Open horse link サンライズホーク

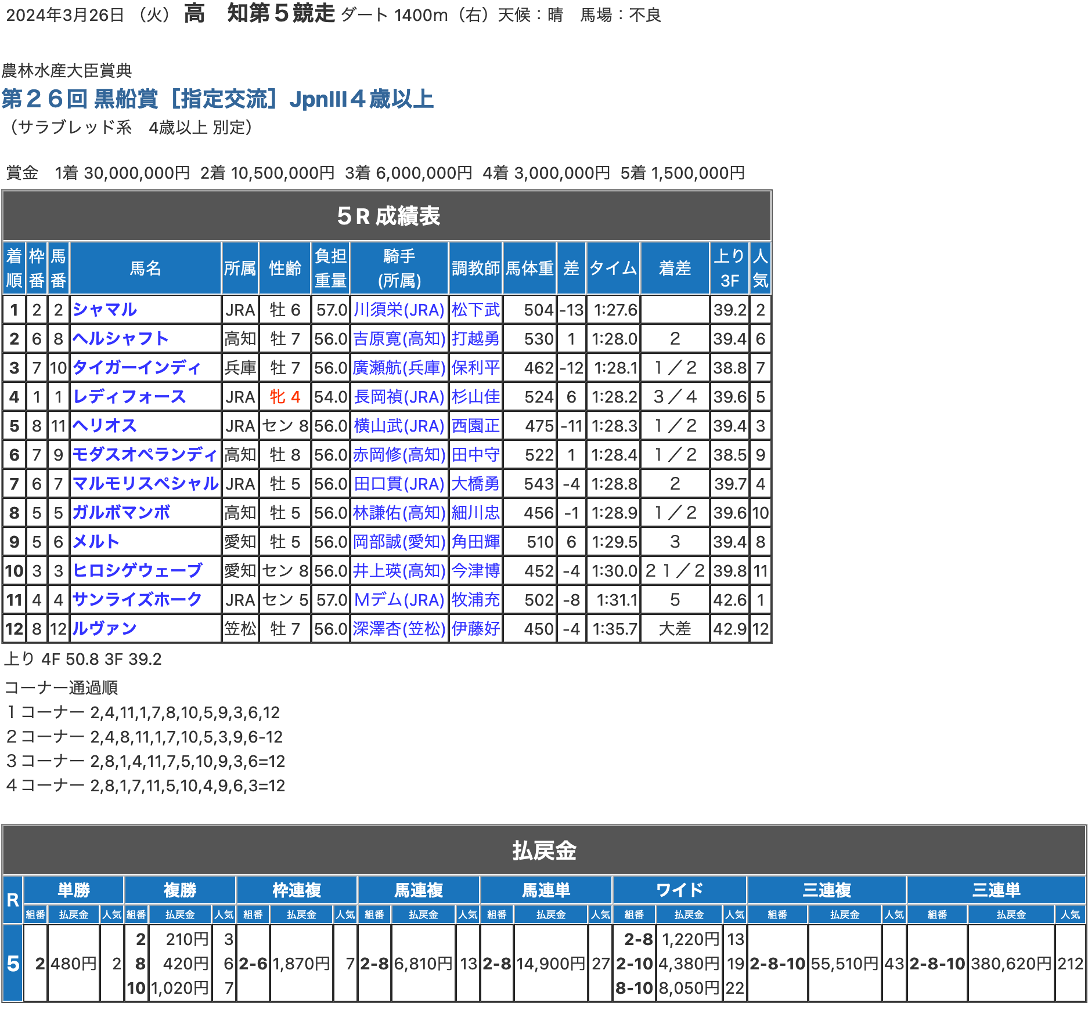(137, 600)
